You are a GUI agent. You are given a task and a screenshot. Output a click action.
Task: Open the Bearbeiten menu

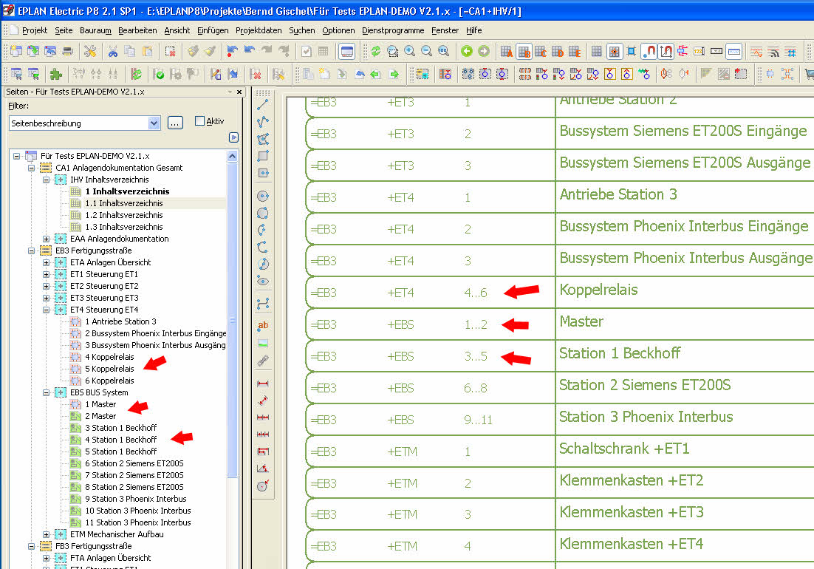click(137, 30)
